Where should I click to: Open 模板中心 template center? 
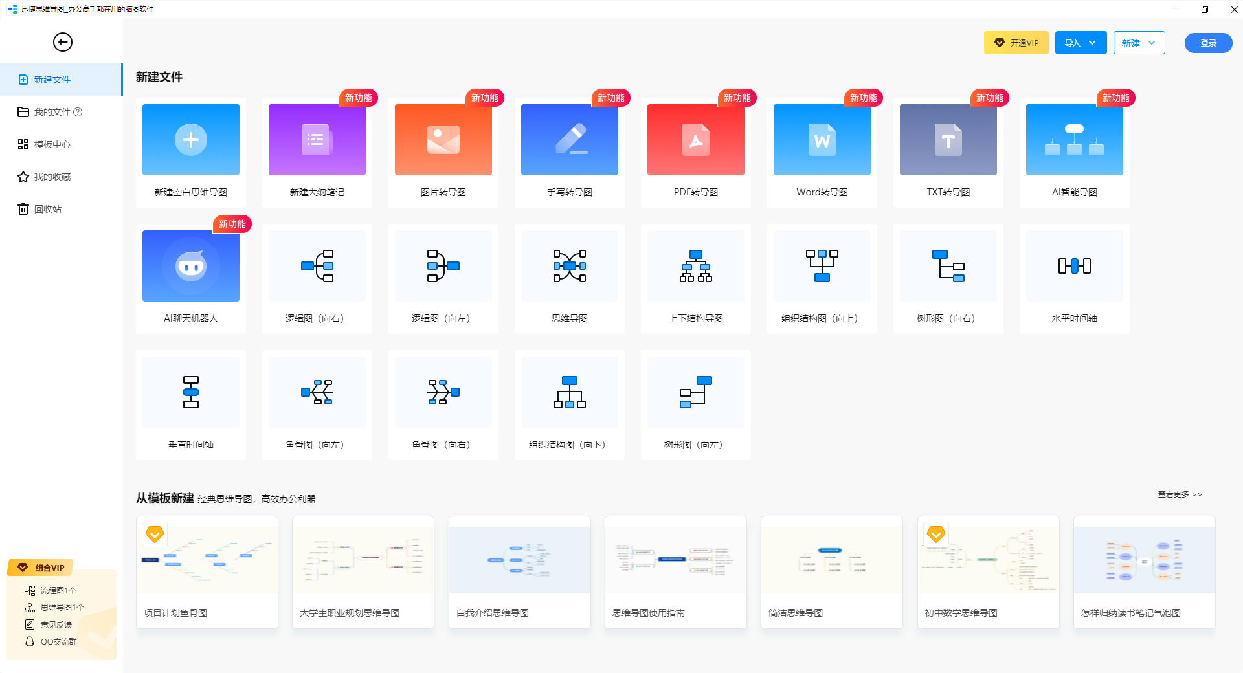coord(61,144)
